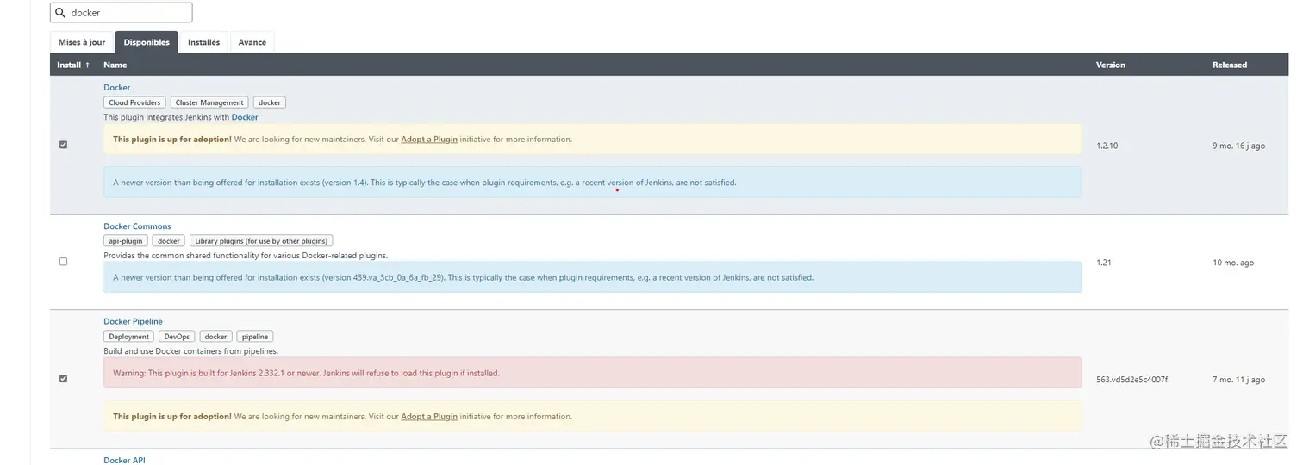
Task: Uncheck the Docker plugin install checkbox
Action: click(63, 145)
